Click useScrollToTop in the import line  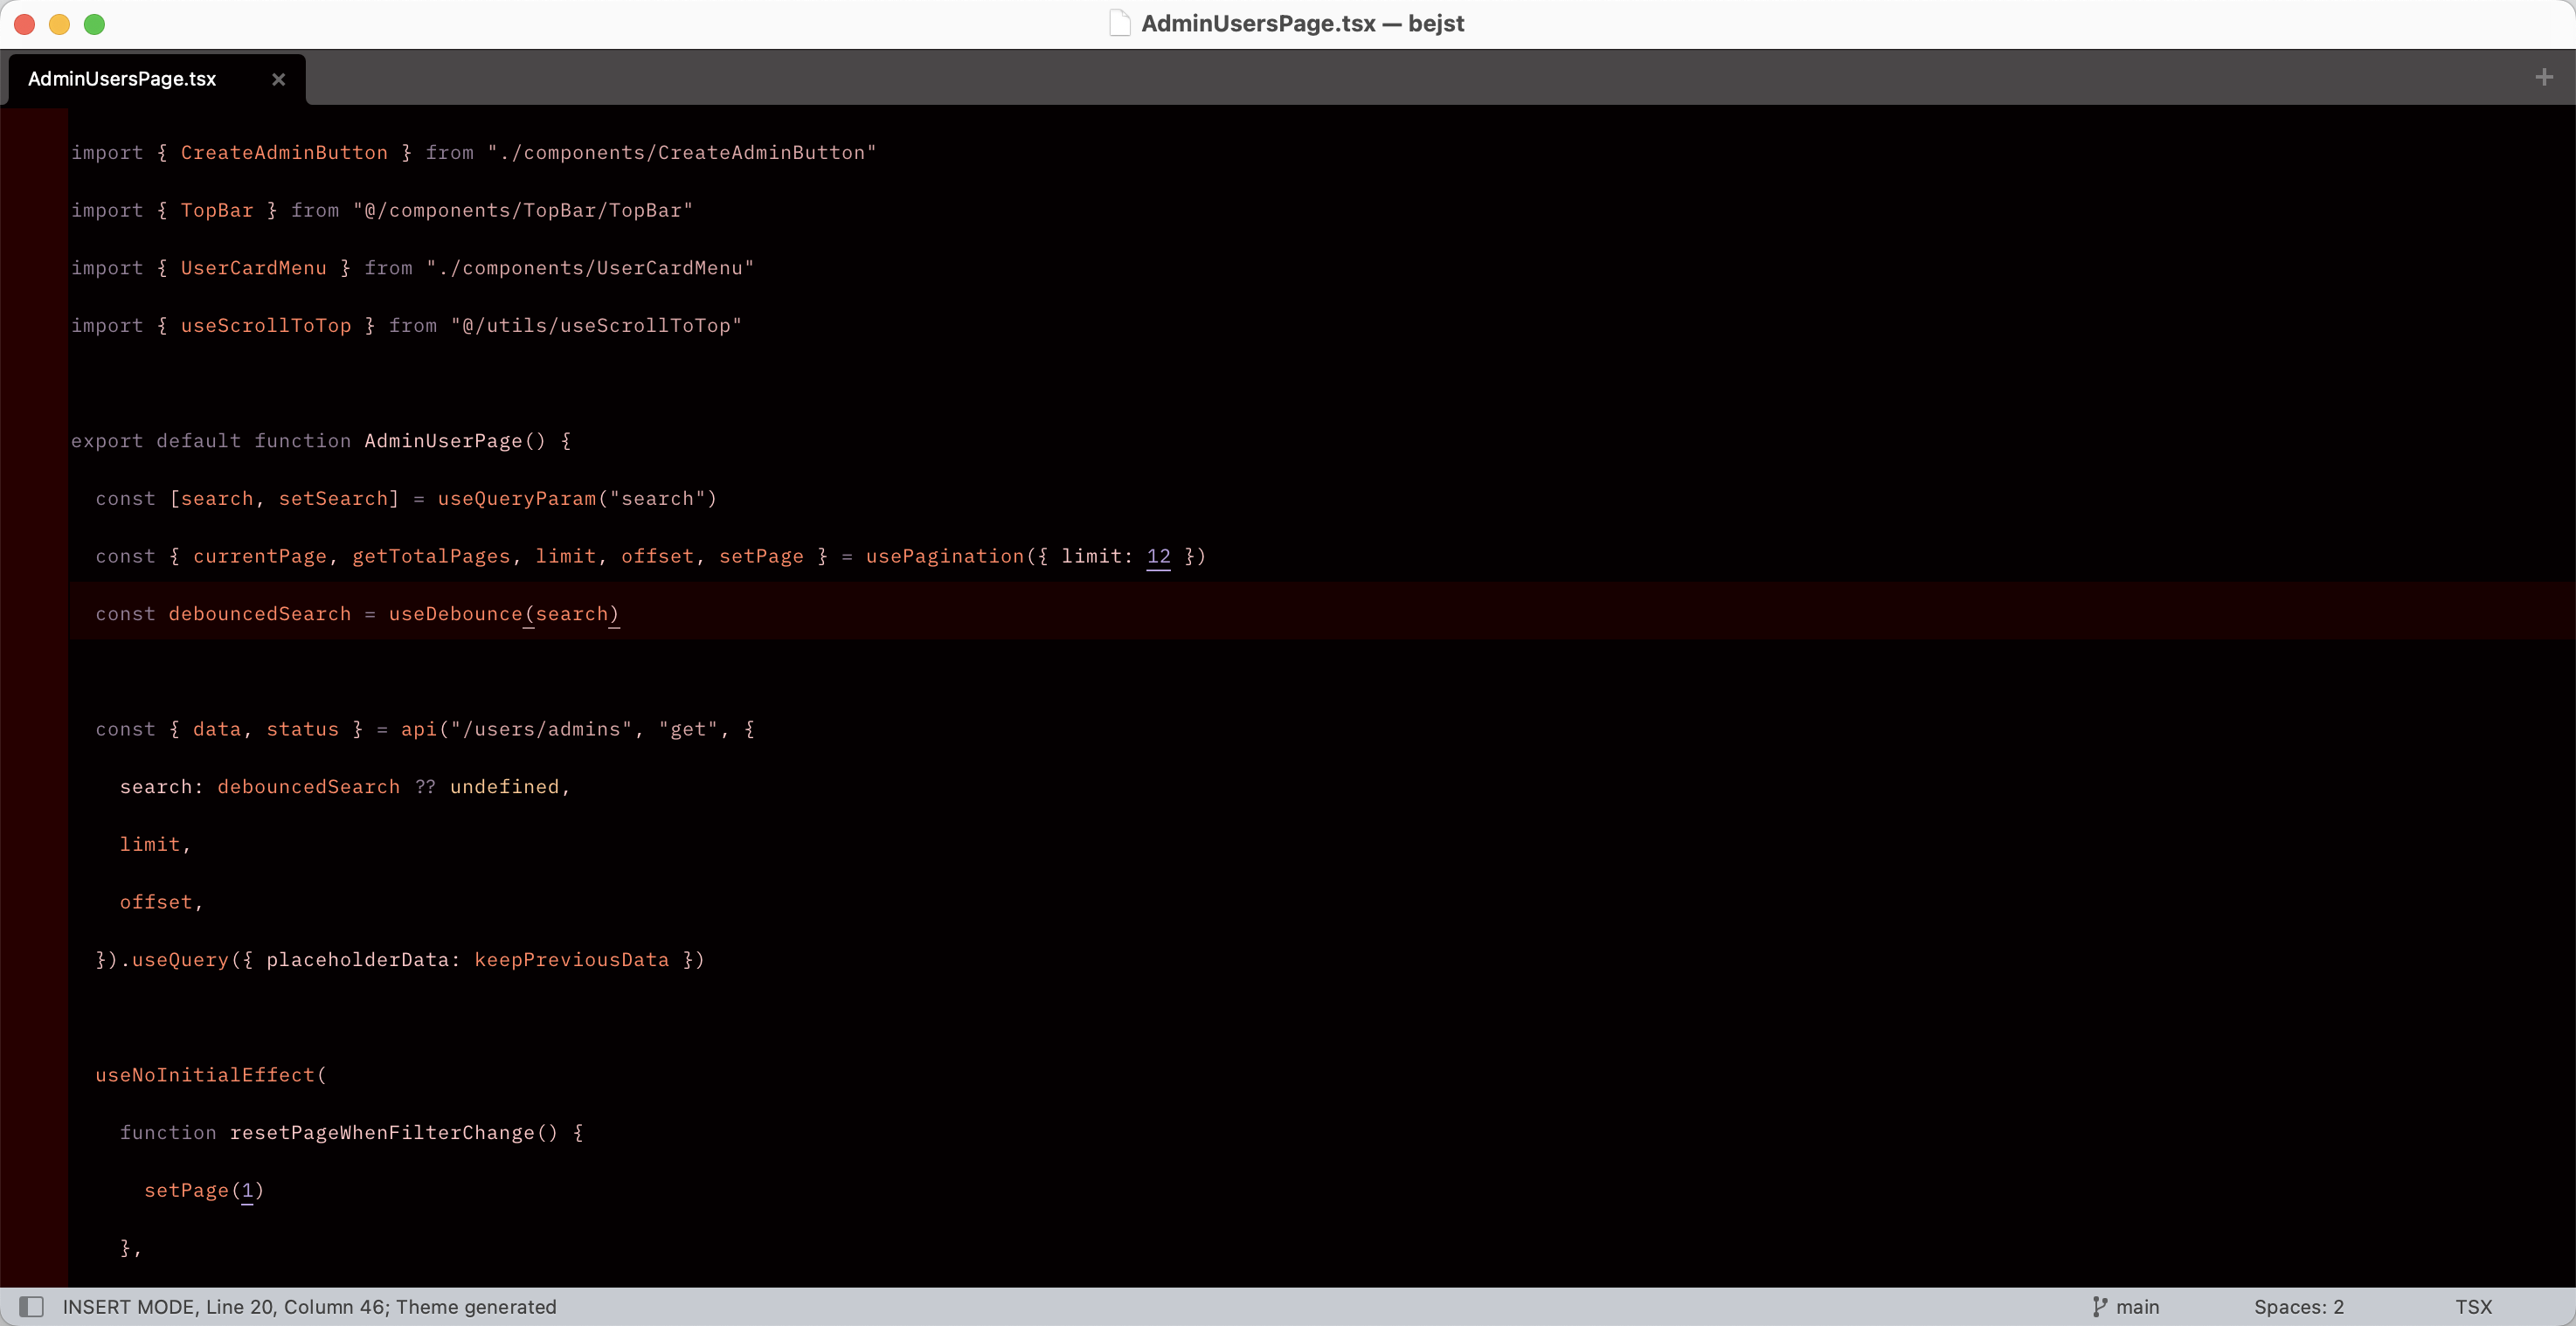pyautogui.click(x=266, y=325)
